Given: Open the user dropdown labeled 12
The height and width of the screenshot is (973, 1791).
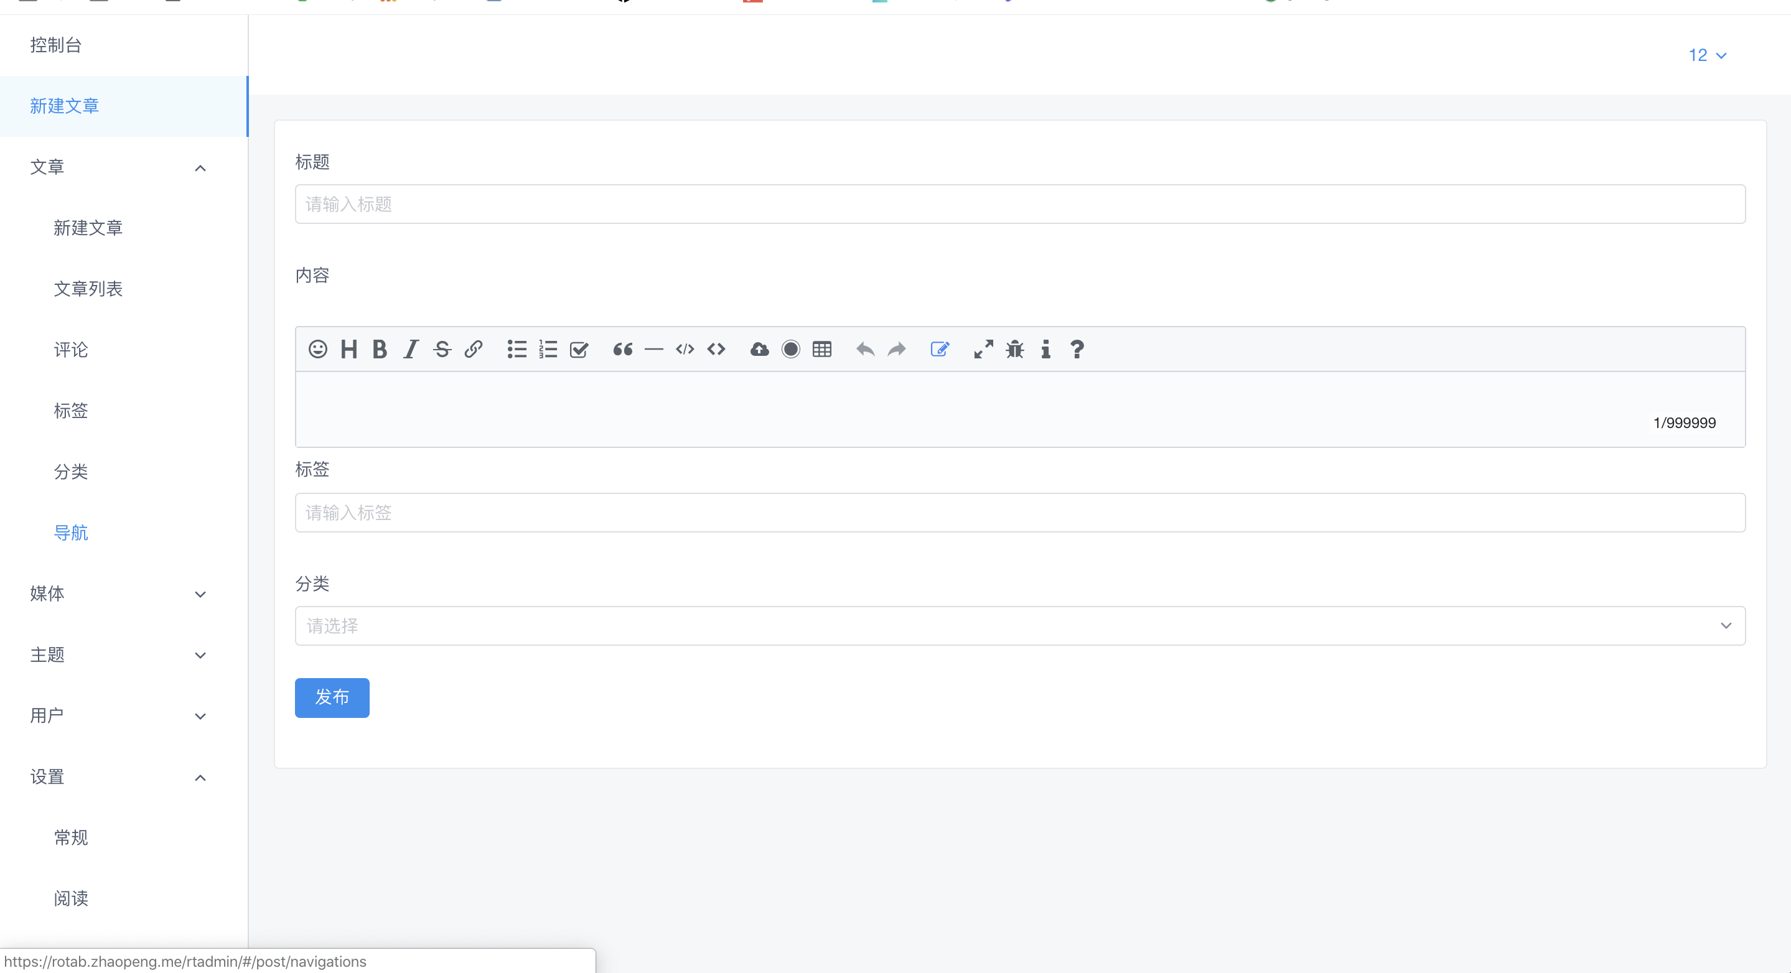Looking at the screenshot, I should (x=1707, y=55).
